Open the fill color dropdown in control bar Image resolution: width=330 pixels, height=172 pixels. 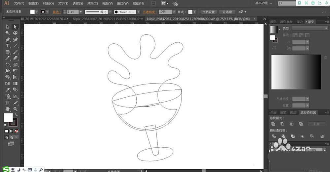pyautogui.click(x=37, y=12)
